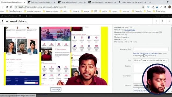Open the React bookmark folder

(x=147, y=11)
